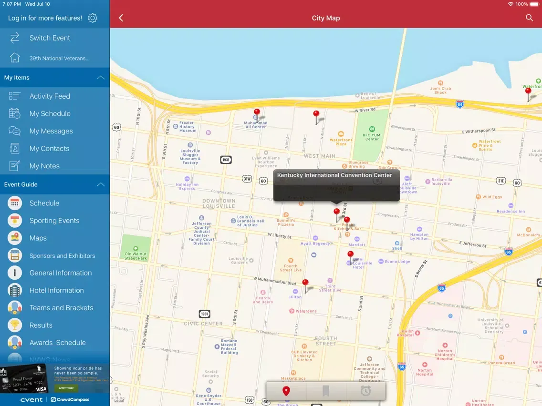Tap the General Information 'i' icon

pos(14,273)
